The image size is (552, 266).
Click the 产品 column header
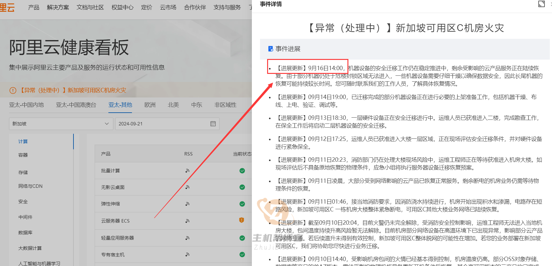pyautogui.click(x=106, y=154)
